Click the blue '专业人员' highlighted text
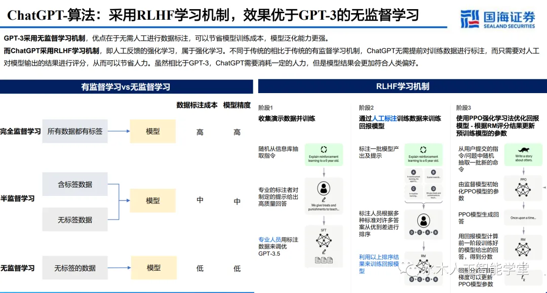The height and width of the screenshot is (293, 547). tap(269, 240)
